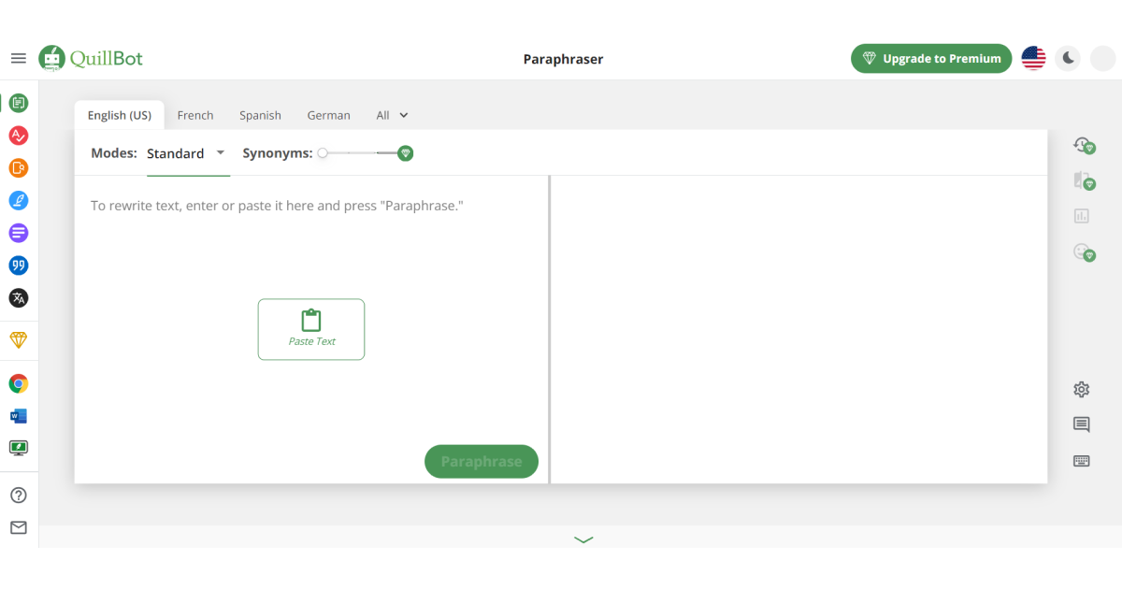
Task: Click the Modes label
Action: [x=114, y=153]
